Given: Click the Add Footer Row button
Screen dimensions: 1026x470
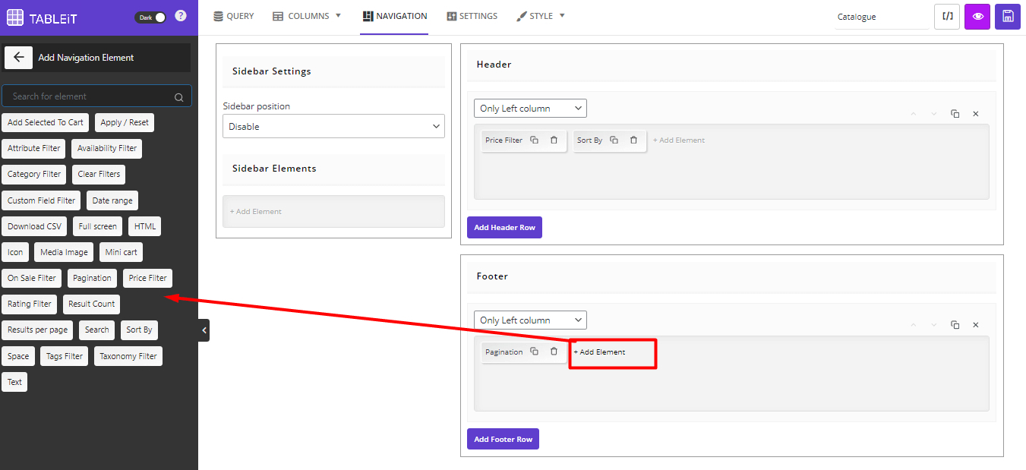Looking at the screenshot, I should (x=503, y=439).
